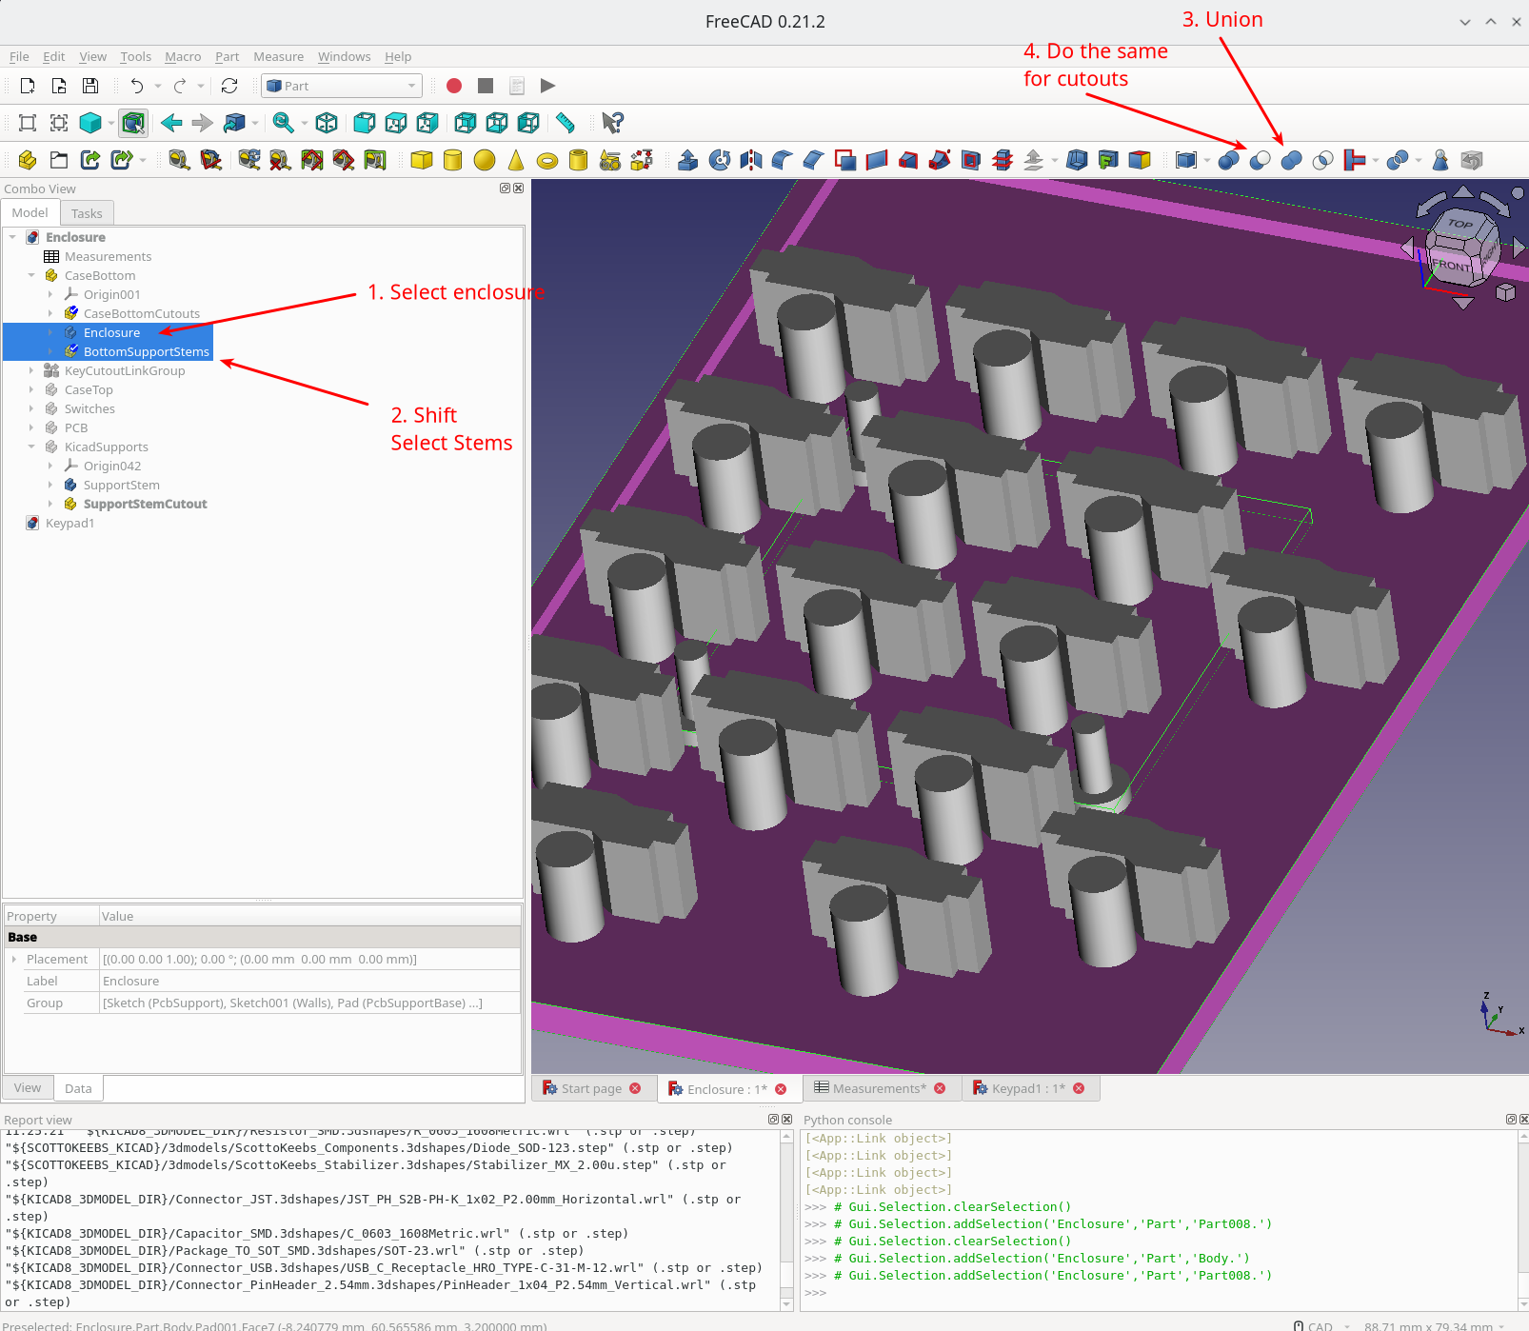This screenshot has height=1331, width=1529.
Task: Toggle floating for Python console panel
Action: pyautogui.click(x=1510, y=1120)
